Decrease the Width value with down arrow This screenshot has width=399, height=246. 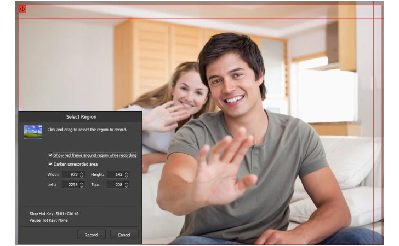coord(82,177)
